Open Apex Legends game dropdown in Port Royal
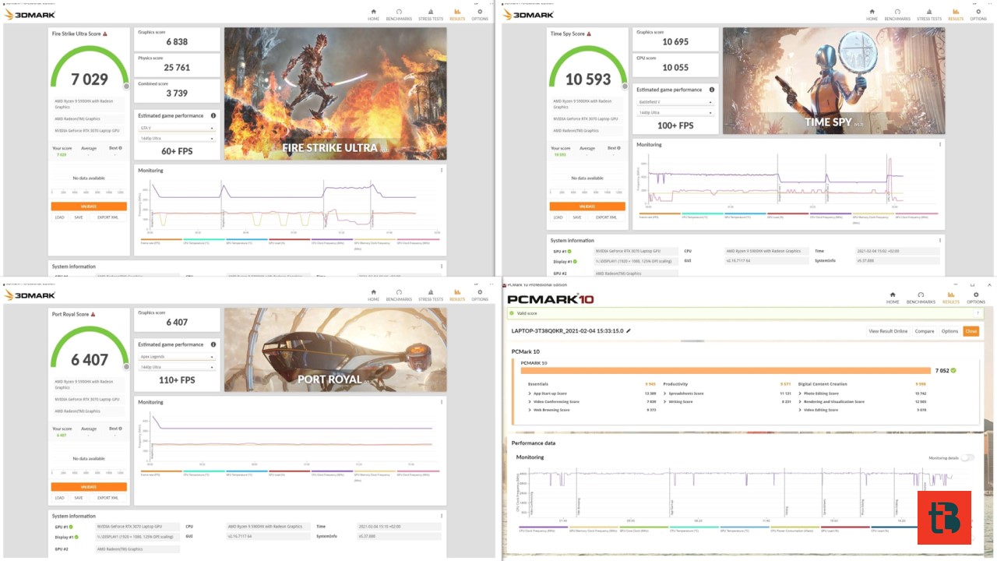 click(177, 357)
